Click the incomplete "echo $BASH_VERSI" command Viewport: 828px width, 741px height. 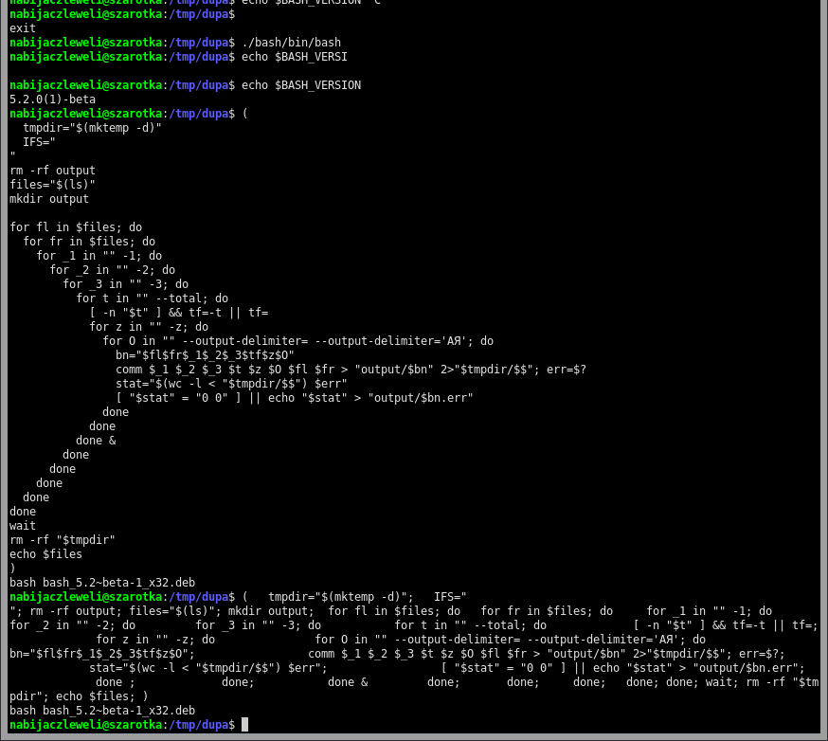[295, 57]
